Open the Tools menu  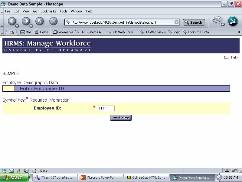pyautogui.click(x=64, y=11)
